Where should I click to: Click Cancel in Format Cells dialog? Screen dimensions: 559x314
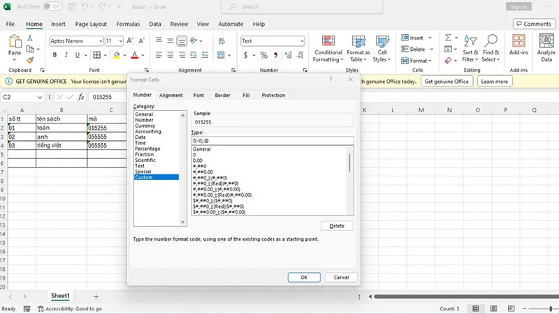coord(341,277)
